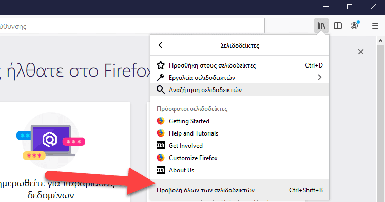Focus the address bar field
This screenshot has width=385, height=202.
coord(132,26)
